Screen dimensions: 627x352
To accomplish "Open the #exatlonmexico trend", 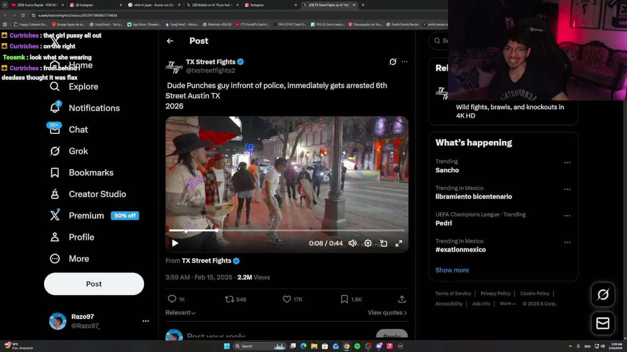I will [x=460, y=249].
